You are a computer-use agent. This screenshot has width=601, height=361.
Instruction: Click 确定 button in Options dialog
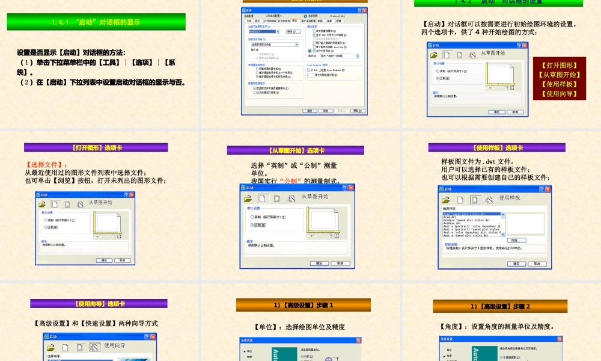coord(310,111)
